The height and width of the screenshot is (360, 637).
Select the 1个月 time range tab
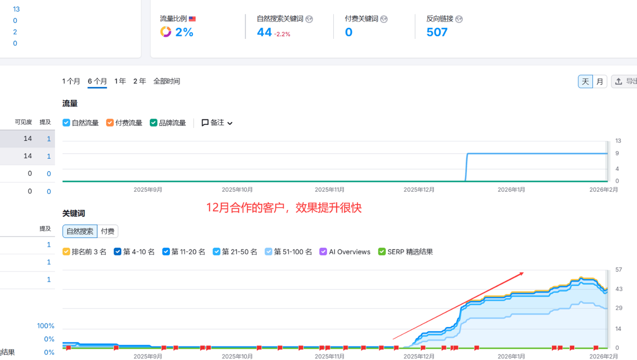click(x=71, y=81)
